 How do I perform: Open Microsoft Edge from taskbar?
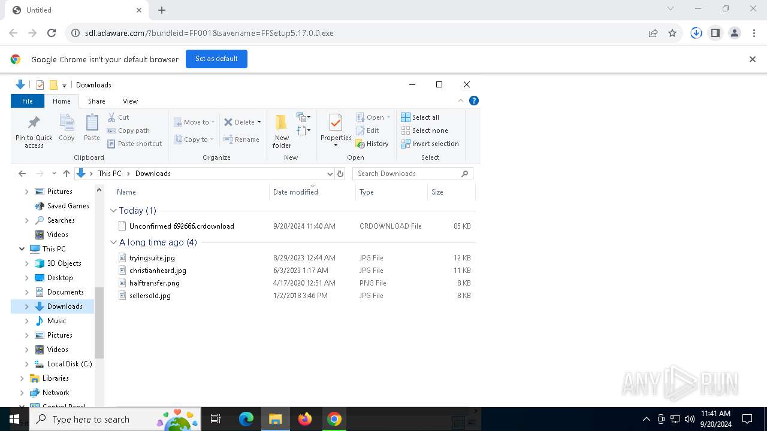[246, 419]
